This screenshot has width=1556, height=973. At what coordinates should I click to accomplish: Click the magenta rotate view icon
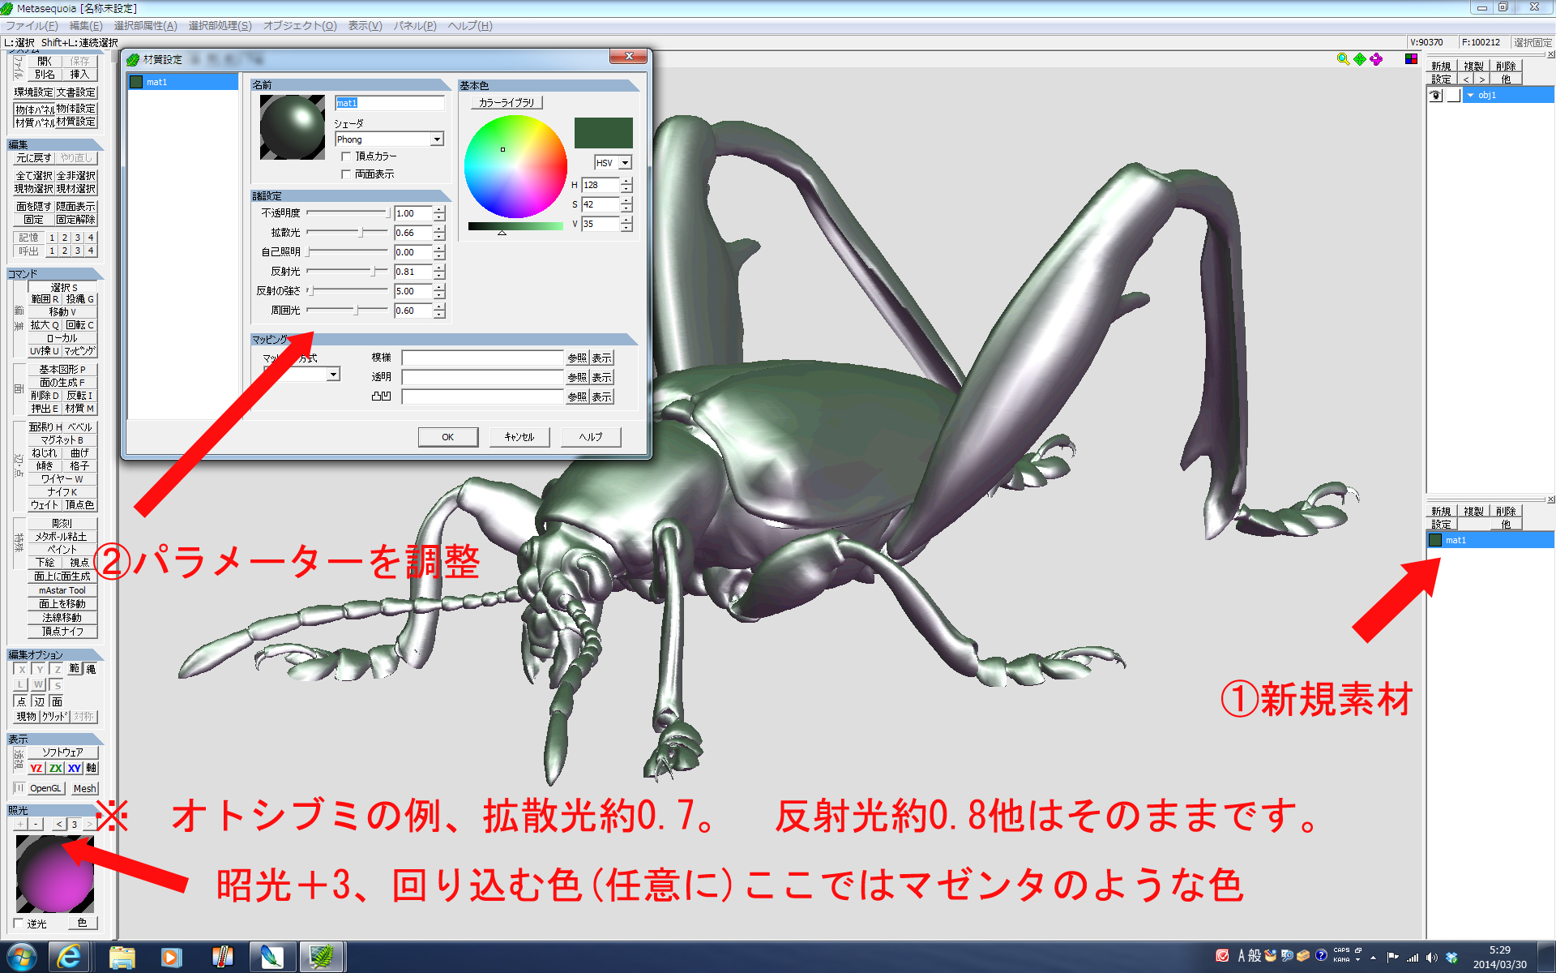click(x=1376, y=59)
